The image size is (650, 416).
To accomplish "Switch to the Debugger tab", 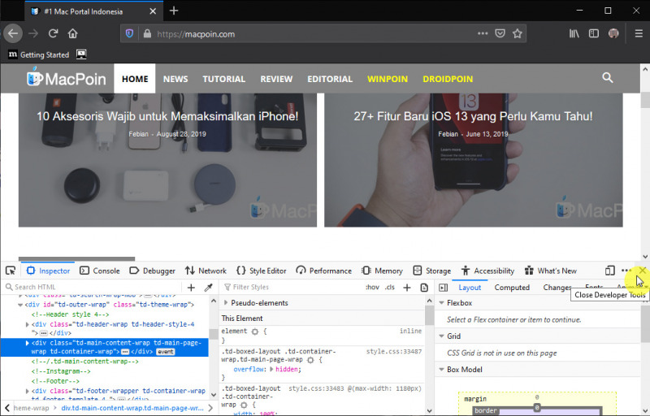I will point(152,271).
